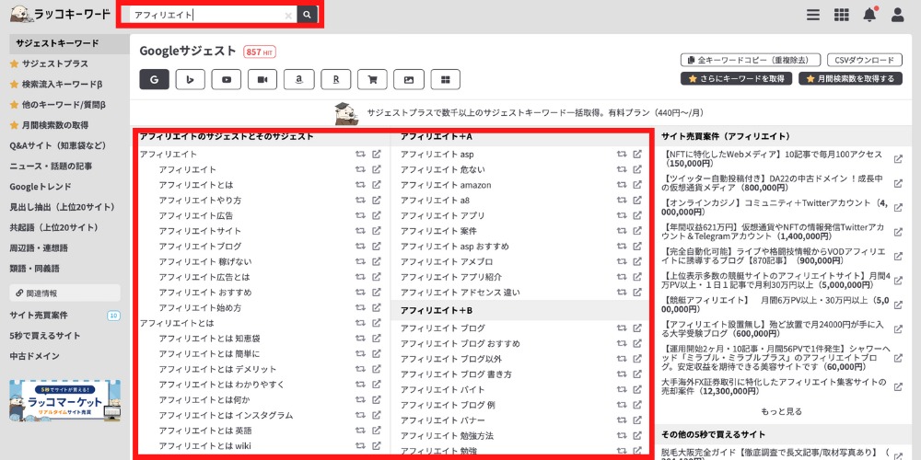Image resolution: width=921 pixels, height=460 pixels.
Task: Open the user account icon
Action: [x=898, y=15]
